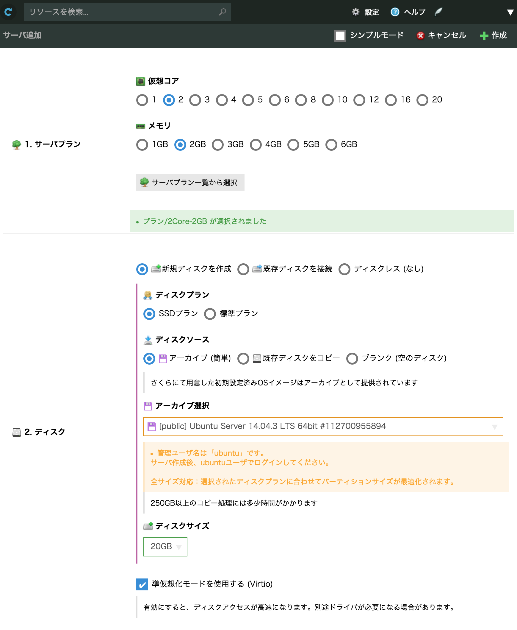Uncheck the Virtio paravirtualization mode checkbox
Image resolution: width=517 pixels, height=630 pixels.
tap(142, 584)
